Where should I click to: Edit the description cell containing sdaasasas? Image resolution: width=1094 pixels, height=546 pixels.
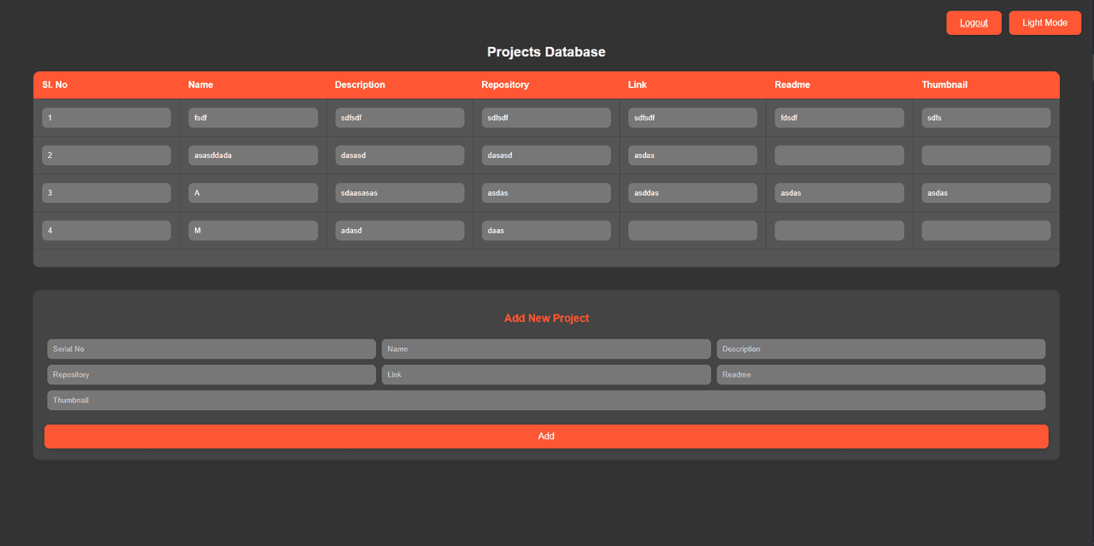(400, 193)
